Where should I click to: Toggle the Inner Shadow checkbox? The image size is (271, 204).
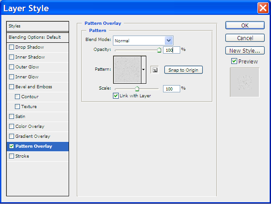[12, 57]
